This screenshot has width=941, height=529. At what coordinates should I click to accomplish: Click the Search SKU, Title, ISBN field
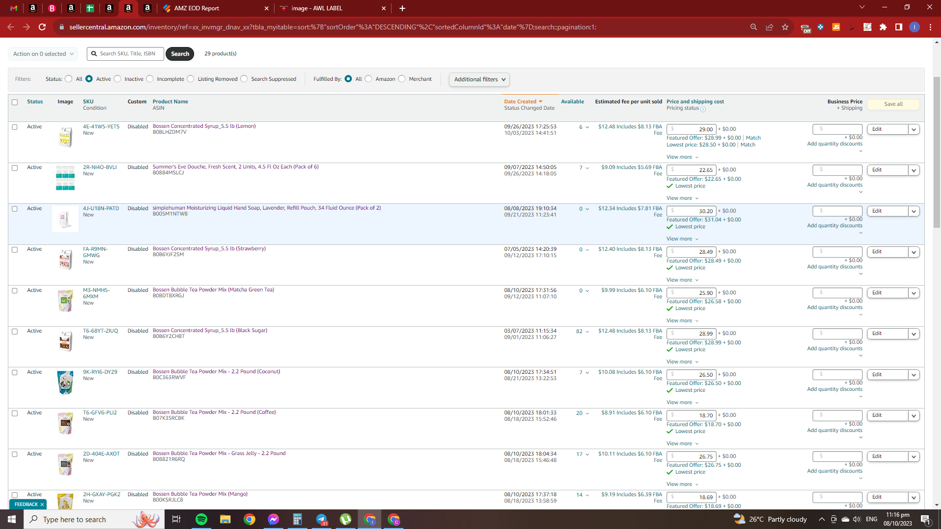point(125,54)
